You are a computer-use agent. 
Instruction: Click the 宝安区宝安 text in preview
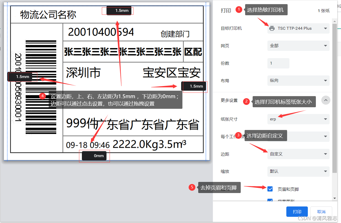(x=172, y=73)
